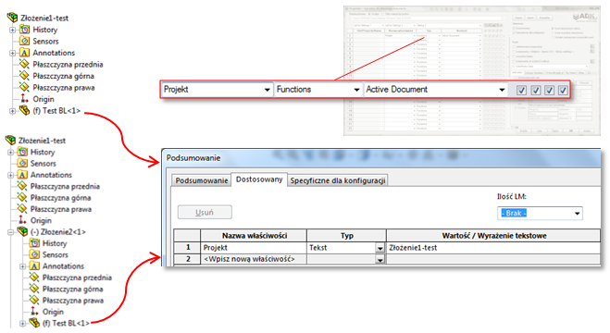This screenshot has width=610, height=333.
Task: Click the Usuń button
Action: pos(205,213)
